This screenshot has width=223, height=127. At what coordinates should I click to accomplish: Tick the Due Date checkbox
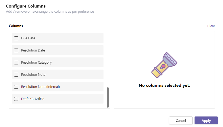[x=16, y=38]
